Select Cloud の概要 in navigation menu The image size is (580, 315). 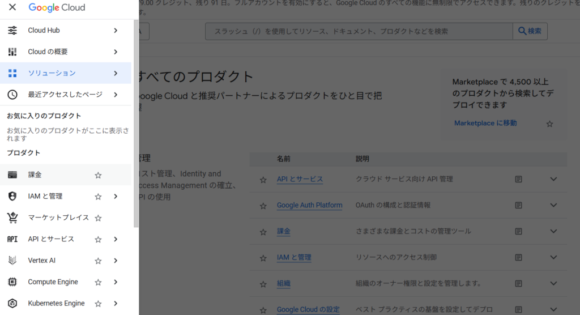pos(48,52)
